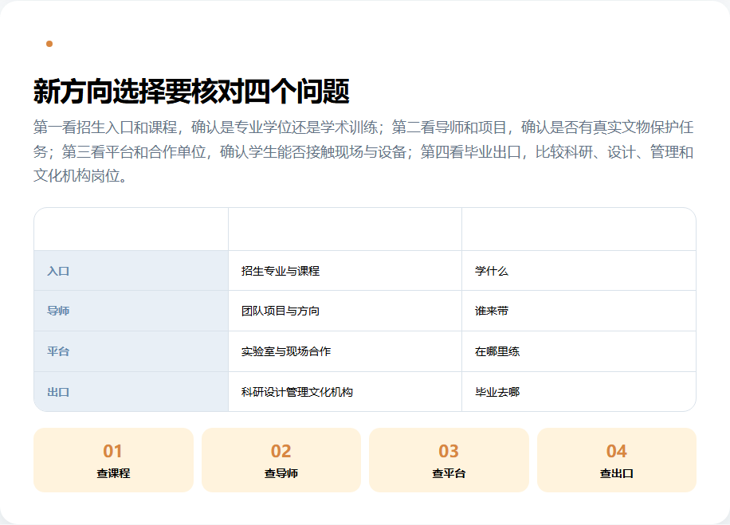This screenshot has width=730, height=525.
Task: Select the cell 科研设计管理文化机构
Action: click(345, 392)
